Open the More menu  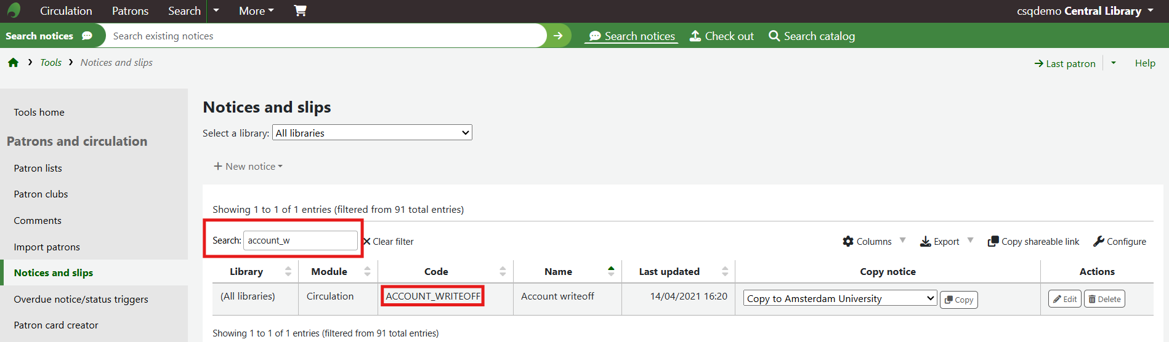256,11
